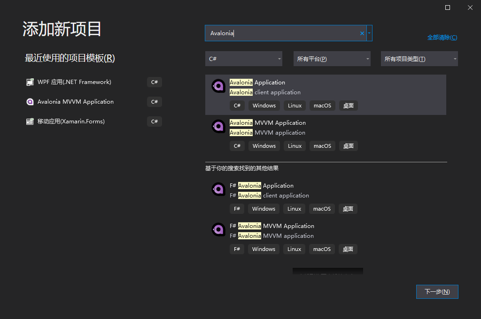Select the Avalonia Application template icon
The width and height of the screenshot is (481, 319).
218,85
